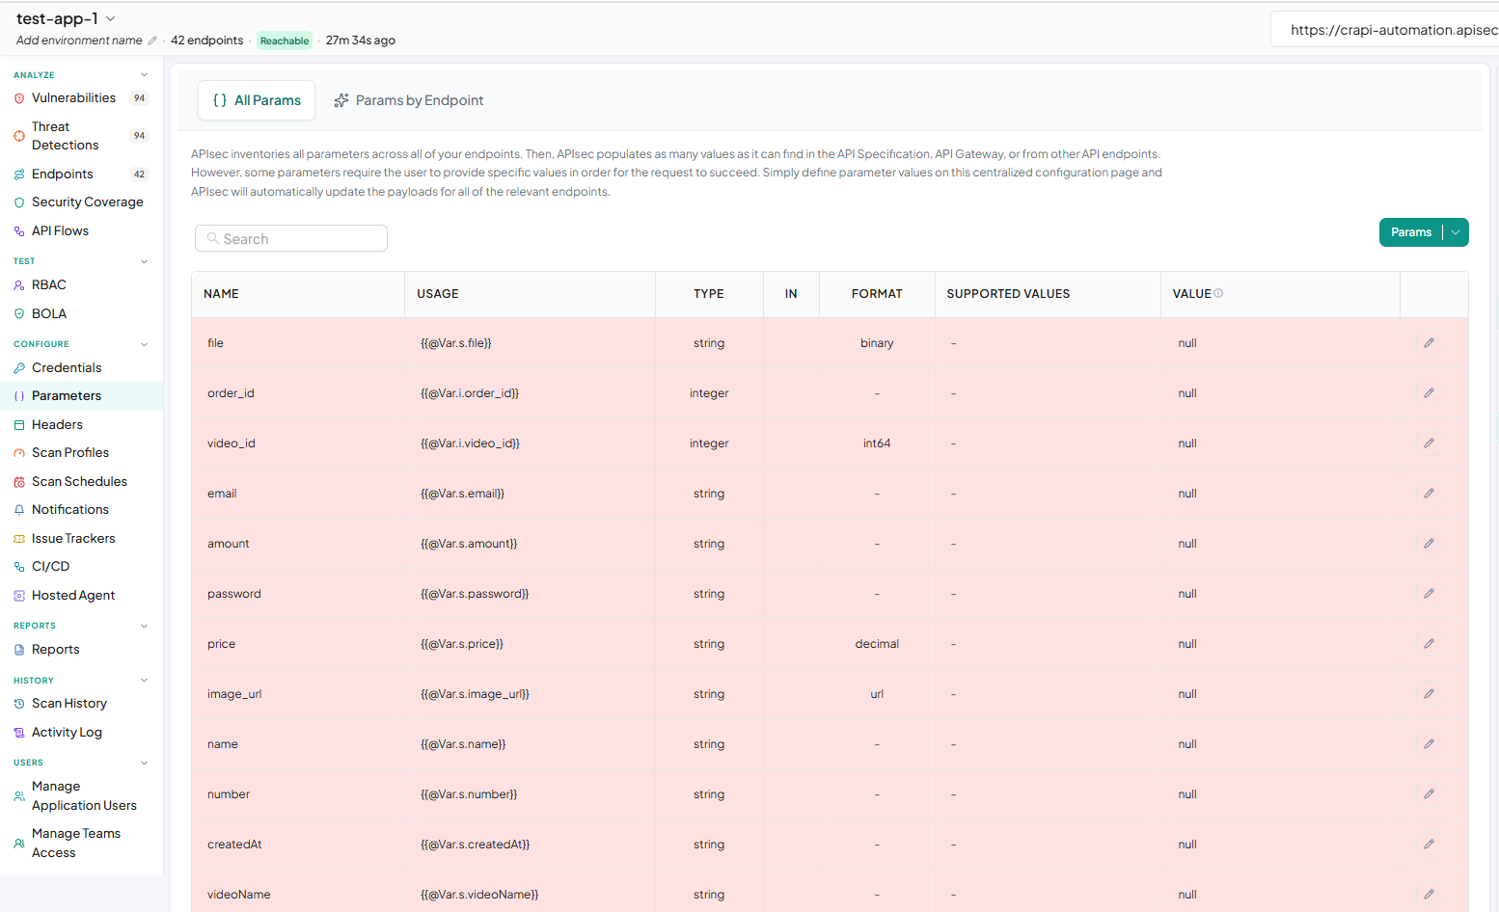1499x912 pixels.
Task: Collapse the REPORTS sidebar section
Action: tap(144, 626)
